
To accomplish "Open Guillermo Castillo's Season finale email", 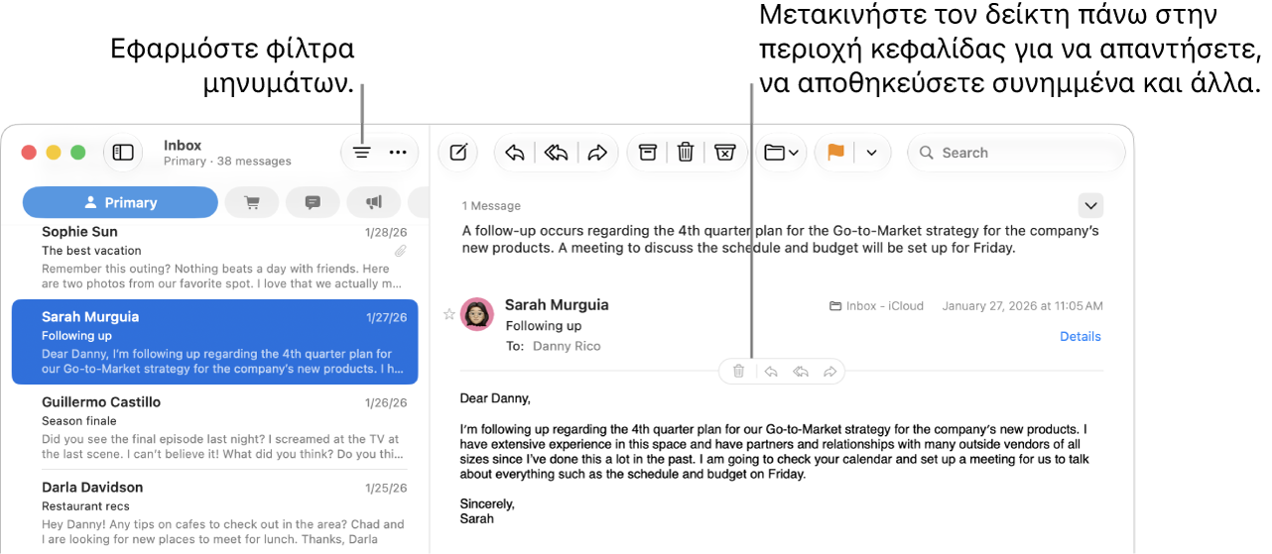I will pos(215,428).
